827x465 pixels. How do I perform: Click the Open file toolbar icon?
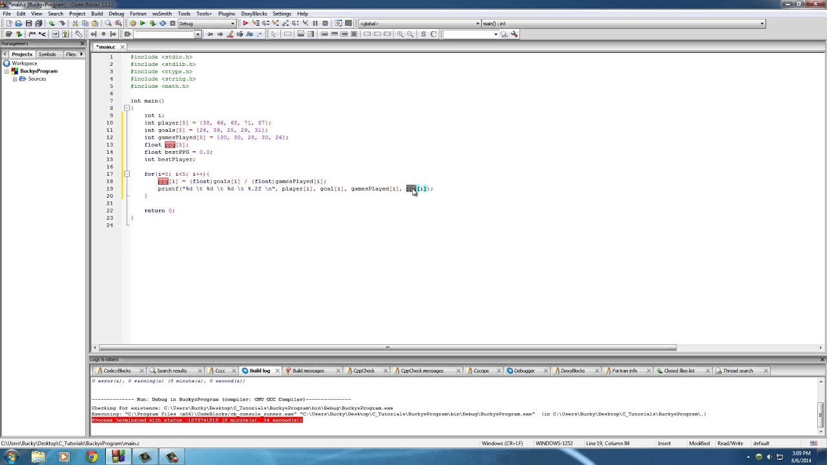[19, 23]
